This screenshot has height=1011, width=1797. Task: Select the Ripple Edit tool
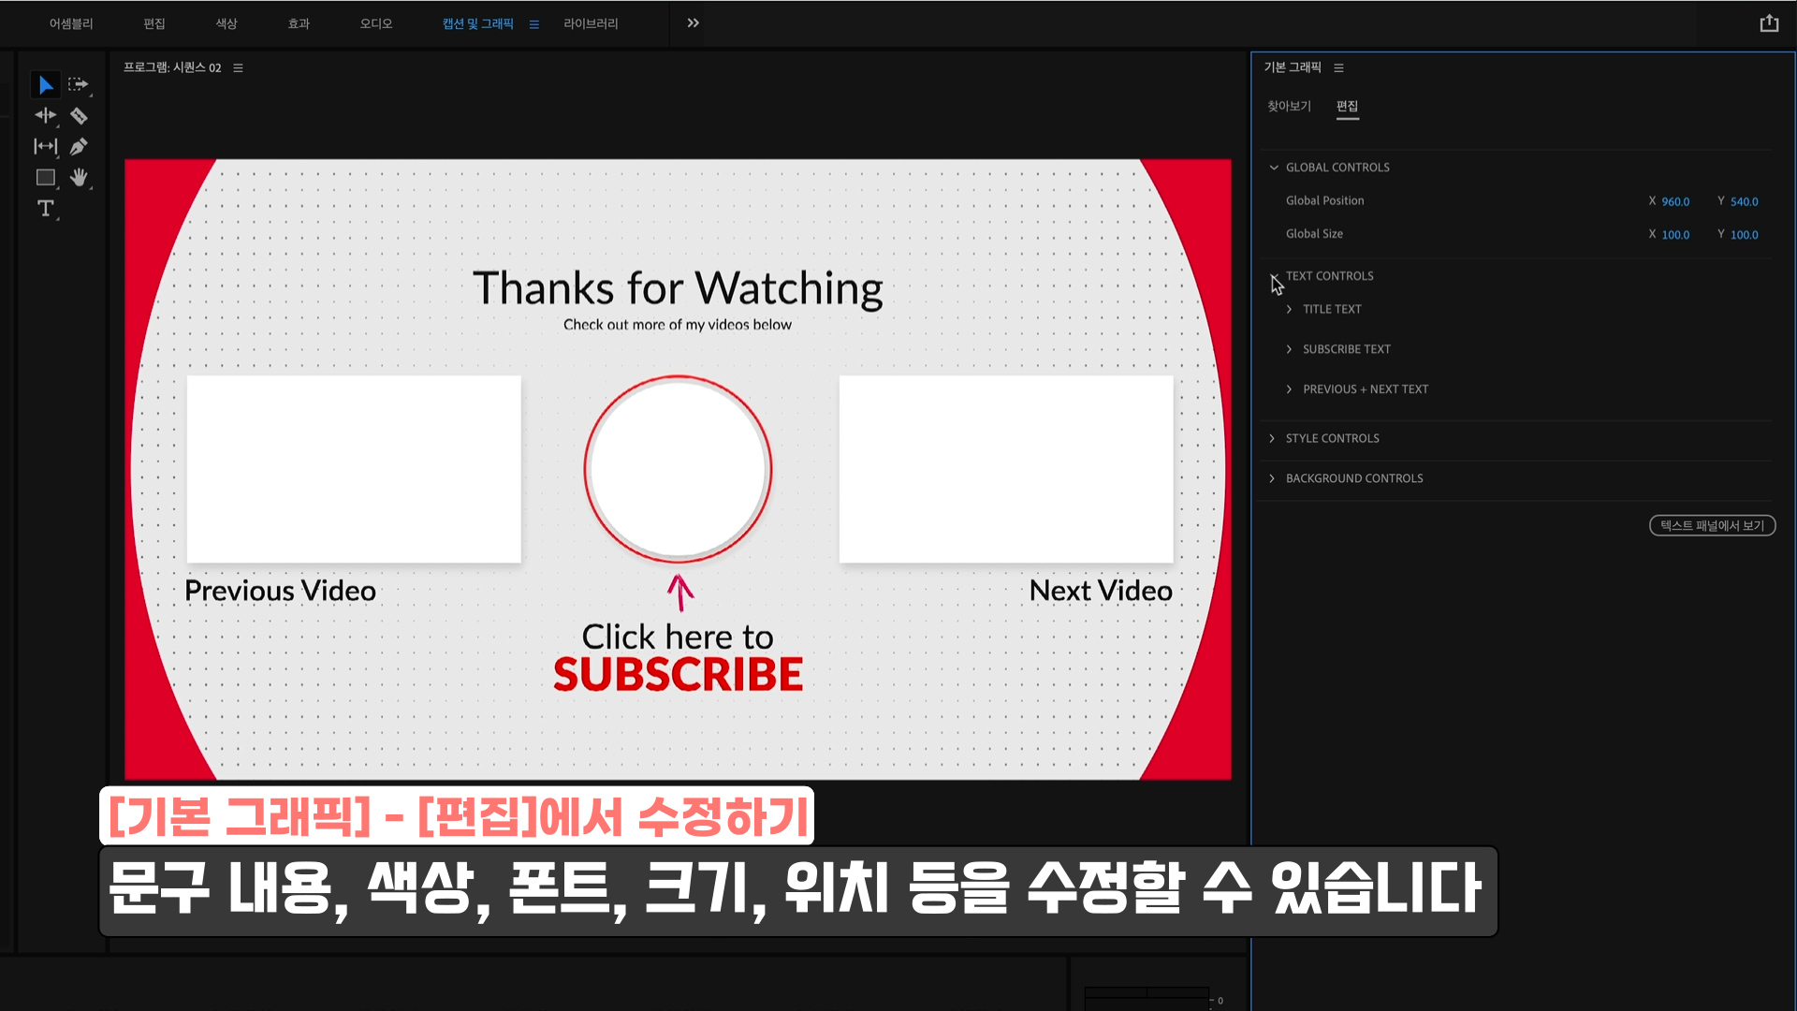click(x=45, y=116)
